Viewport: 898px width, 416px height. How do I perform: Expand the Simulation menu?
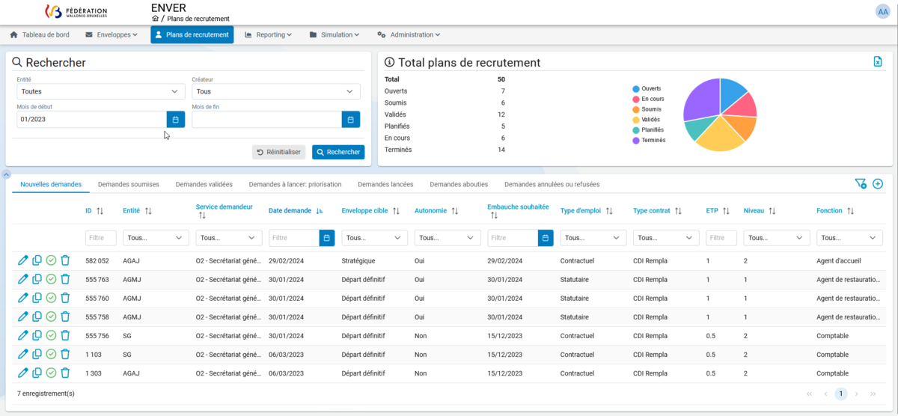(335, 34)
